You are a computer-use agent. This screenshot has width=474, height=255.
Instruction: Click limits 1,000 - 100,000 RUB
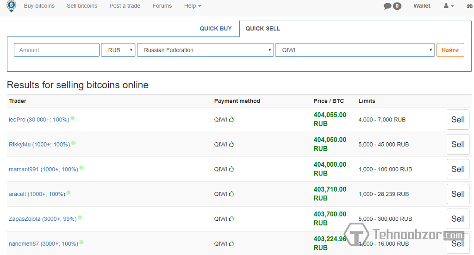[385, 169]
